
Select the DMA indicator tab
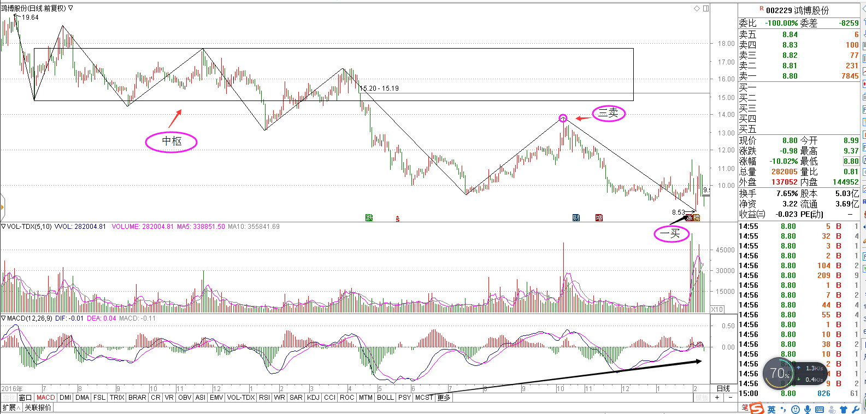[x=83, y=398]
